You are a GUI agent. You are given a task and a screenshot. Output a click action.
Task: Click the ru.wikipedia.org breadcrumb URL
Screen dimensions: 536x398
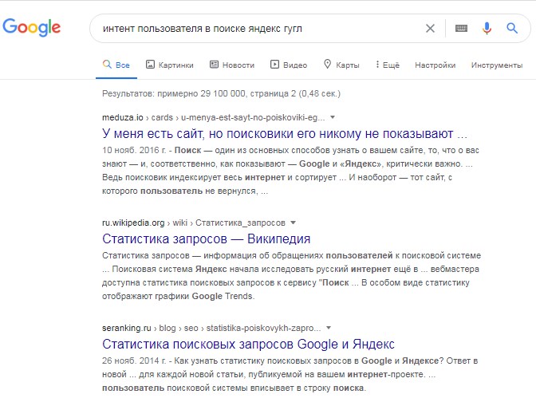point(194,223)
